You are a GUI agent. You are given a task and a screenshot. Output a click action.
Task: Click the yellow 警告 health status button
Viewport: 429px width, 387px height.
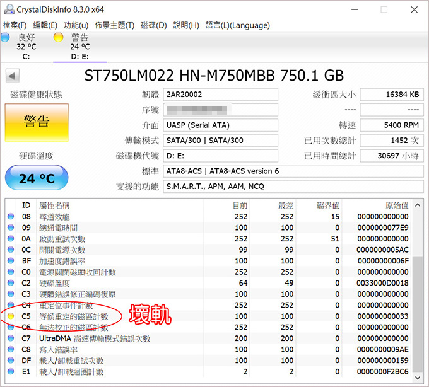point(37,122)
